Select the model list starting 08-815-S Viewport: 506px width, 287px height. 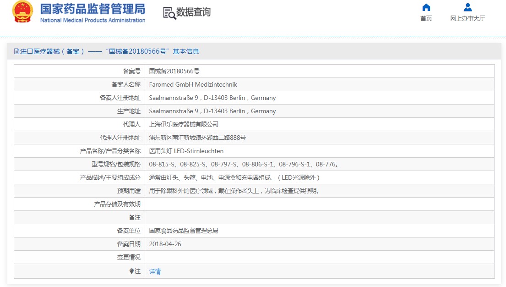(244, 164)
